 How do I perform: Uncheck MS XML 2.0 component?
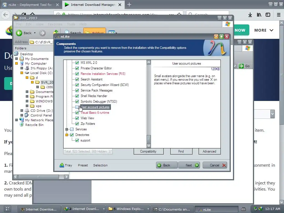77,63
